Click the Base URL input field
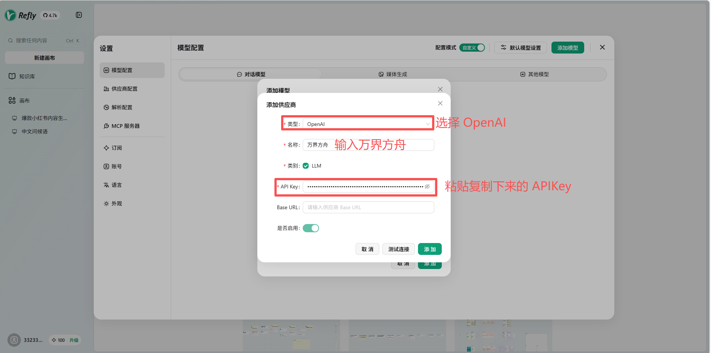Screen dimensions: 711x353 [368, 207]
